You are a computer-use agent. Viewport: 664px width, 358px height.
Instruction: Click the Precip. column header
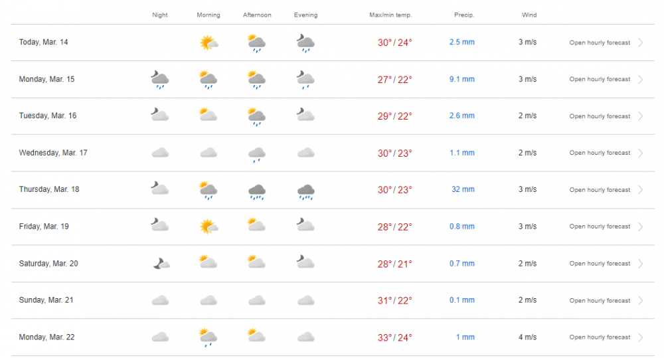463,15
